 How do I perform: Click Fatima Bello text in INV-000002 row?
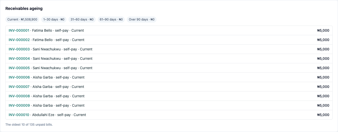(x=43, y=40)
